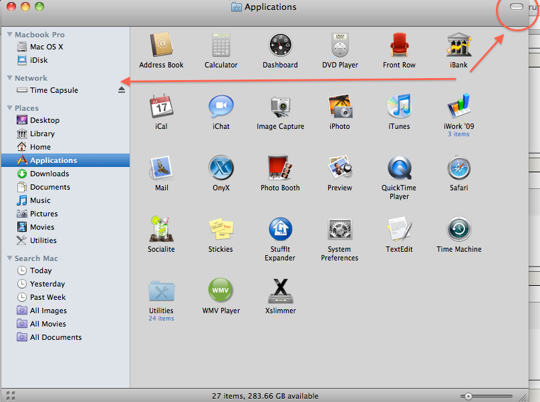
Task: Select the WMV Player green icon
Action: [x=221, y=290]
